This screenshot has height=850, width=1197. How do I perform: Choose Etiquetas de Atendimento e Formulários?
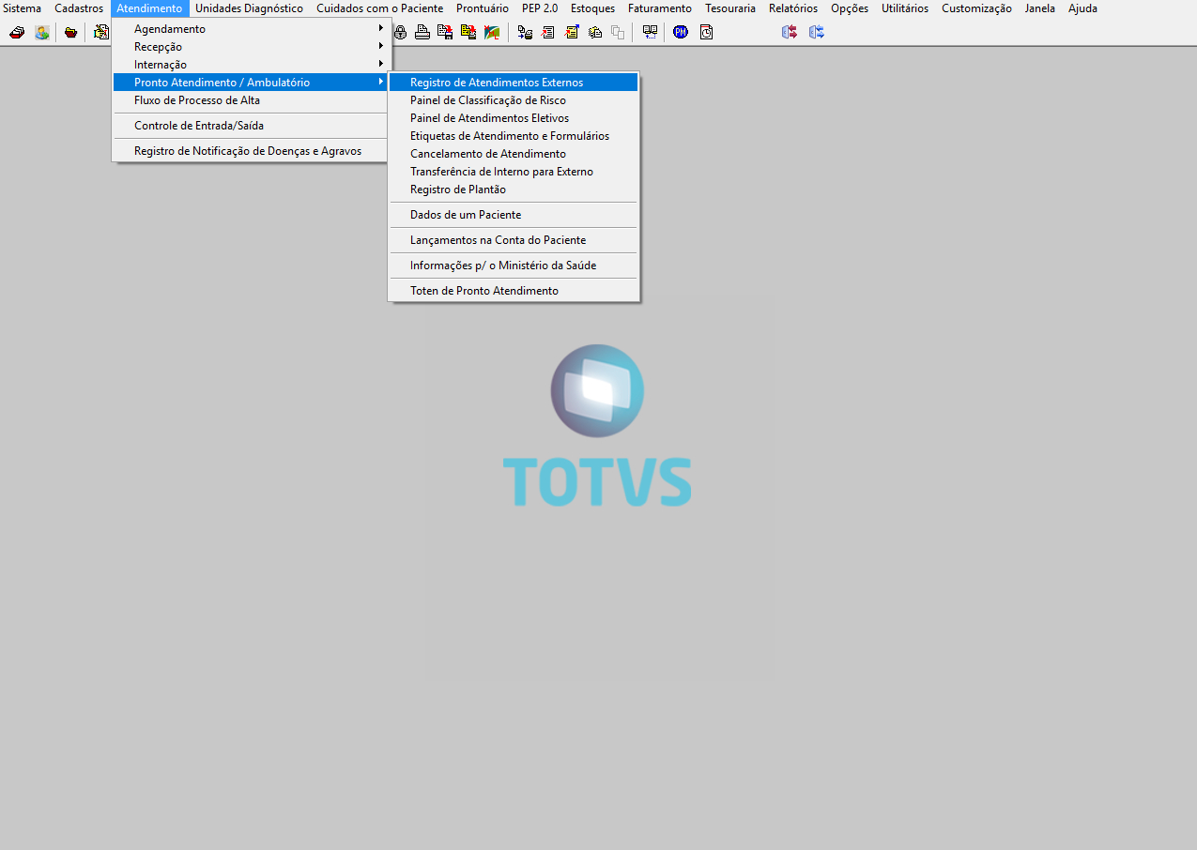pyautogui.click(x=514, y=136)
